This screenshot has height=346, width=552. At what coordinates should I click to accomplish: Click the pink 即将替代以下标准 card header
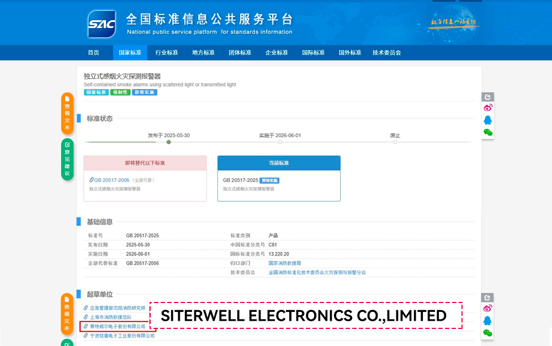pyautogui.click(x=145, y=163)
